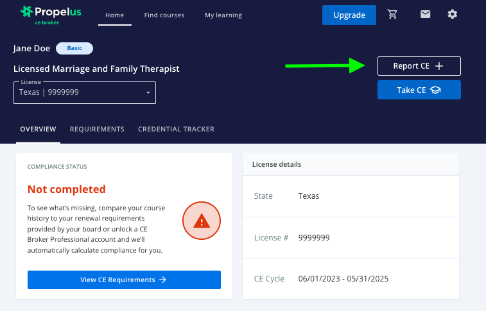Viewport: 486px width, 311px height.
Task: Open the settings gear
Action: (x=453, y=15)
